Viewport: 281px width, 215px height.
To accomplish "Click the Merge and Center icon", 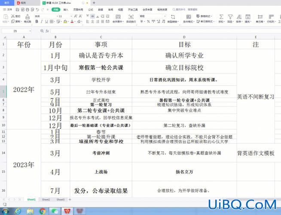I will tap(118, 17).
